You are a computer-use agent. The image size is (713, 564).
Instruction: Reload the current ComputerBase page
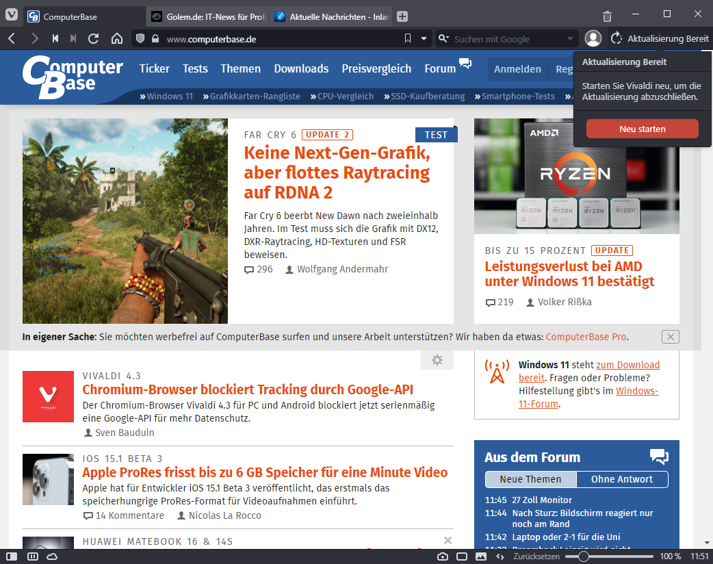pos(94,38)
